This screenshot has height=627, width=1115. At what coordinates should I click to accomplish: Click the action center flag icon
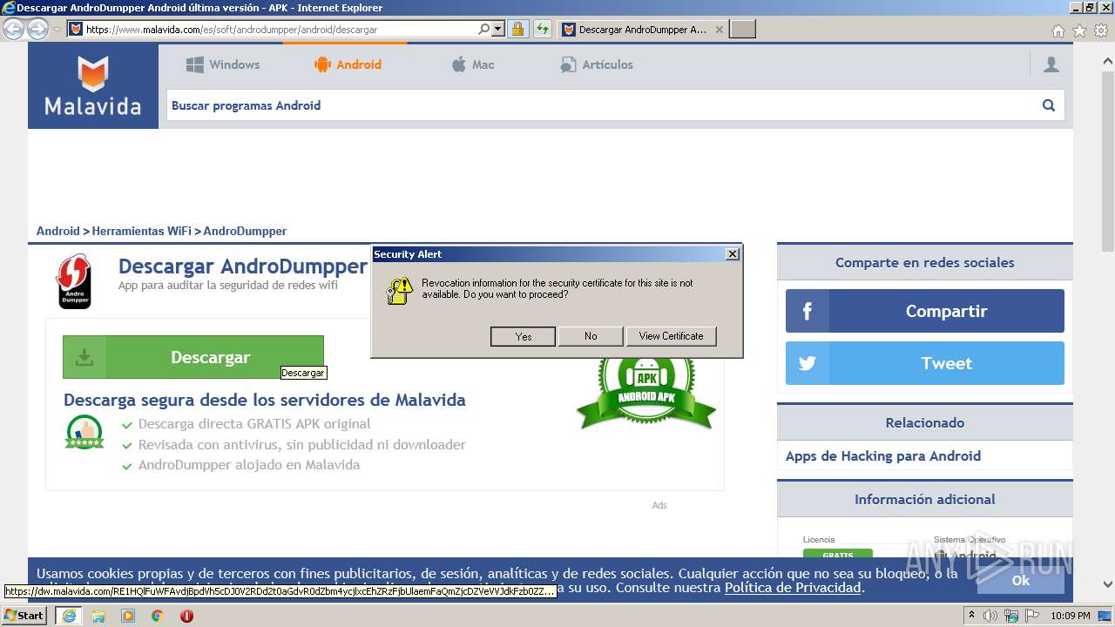pyautogui.click(x=1031, y=616)
